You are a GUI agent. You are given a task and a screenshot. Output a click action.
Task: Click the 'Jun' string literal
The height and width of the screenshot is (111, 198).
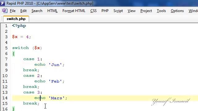(x=55, y=64)
